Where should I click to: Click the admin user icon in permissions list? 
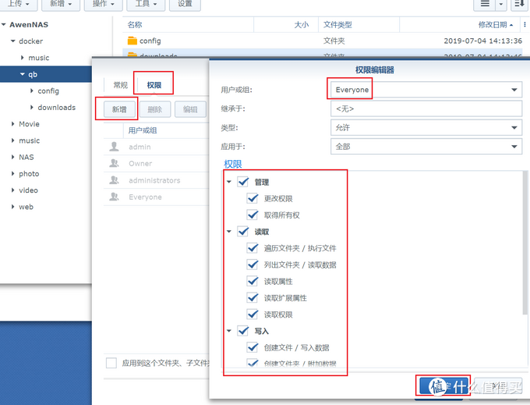[x=115, y=147]
